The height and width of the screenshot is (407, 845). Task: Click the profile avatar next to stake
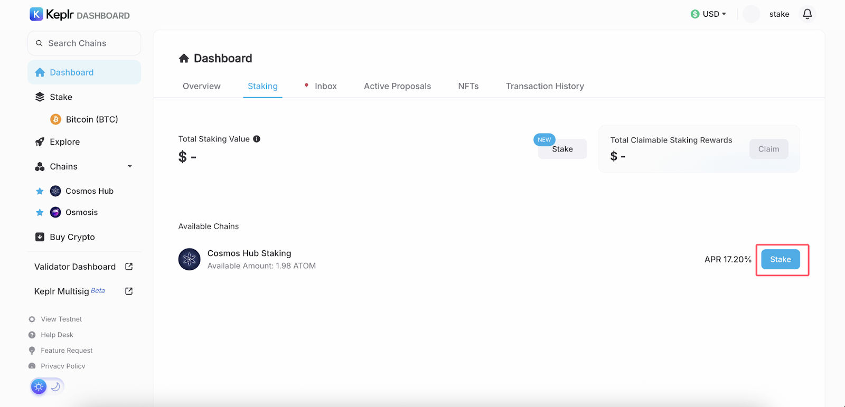(x=751, y=14)
